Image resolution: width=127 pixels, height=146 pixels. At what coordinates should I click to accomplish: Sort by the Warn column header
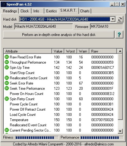(83, 51)
